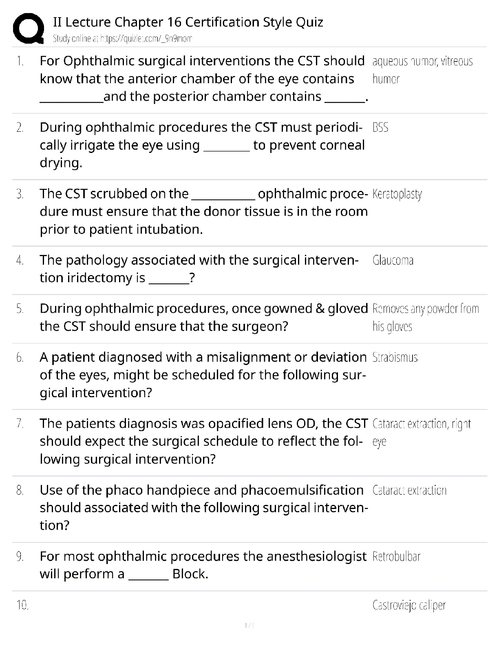Open the quizlet.com study online link
Screen dimensions: 499x646
[x=122, y=39]
